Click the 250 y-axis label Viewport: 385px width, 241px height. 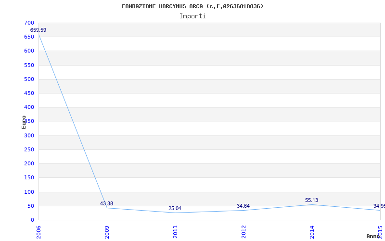coord(29,149)
